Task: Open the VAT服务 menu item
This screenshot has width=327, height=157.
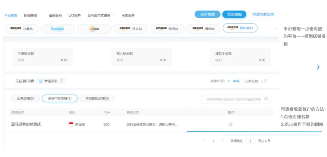Action: click(75, 15)
